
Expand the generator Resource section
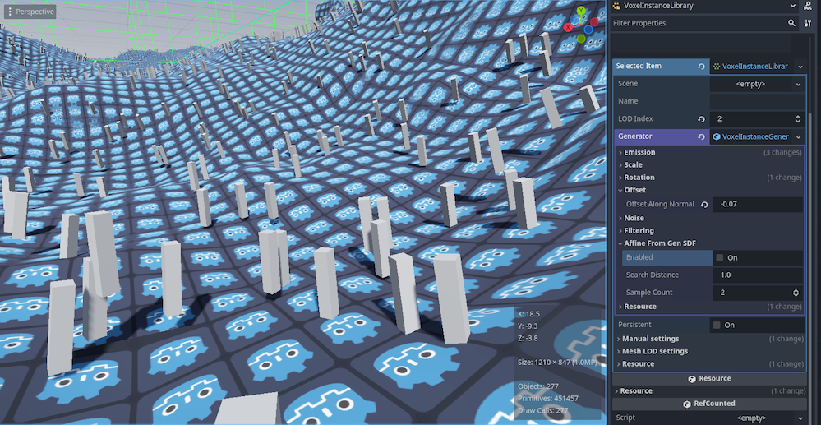(709, 307)
